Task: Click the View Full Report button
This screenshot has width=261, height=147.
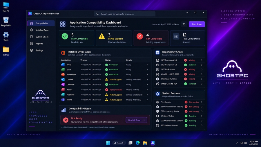Action: pos(136,120)
